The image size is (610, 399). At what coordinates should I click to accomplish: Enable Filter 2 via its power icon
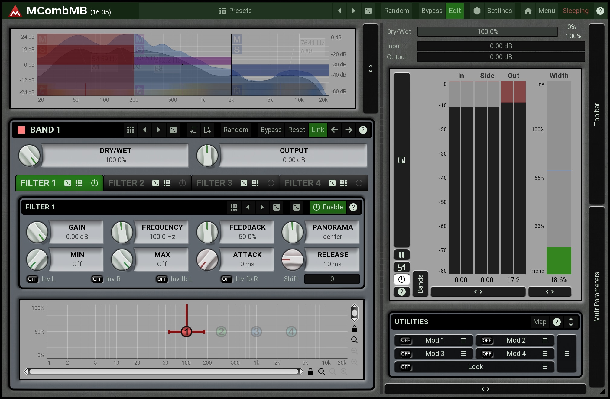tap(182, 183)
